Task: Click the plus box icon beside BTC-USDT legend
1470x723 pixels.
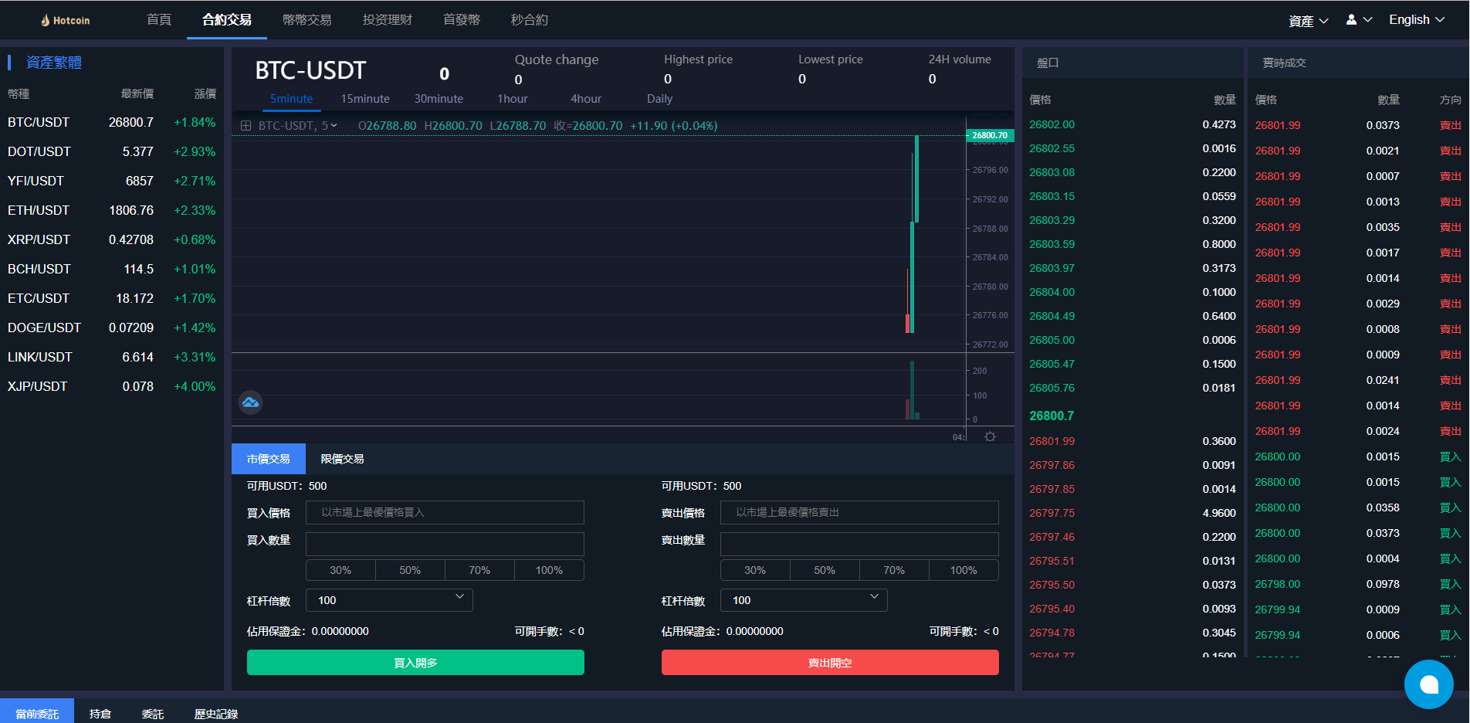Action: coord(246,126)
